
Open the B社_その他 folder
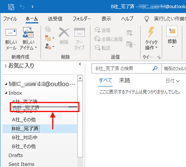[24, 147]
